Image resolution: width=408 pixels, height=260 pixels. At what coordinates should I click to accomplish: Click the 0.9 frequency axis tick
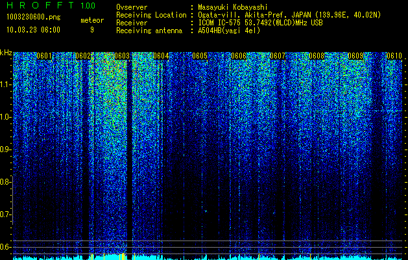pyautogui.click(x=5, y=149)
